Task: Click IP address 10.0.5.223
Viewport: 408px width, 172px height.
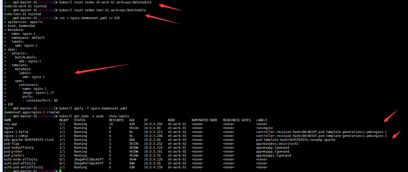Action: [153, 132]
